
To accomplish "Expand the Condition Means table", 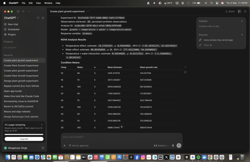I will (x=185, y=67).
